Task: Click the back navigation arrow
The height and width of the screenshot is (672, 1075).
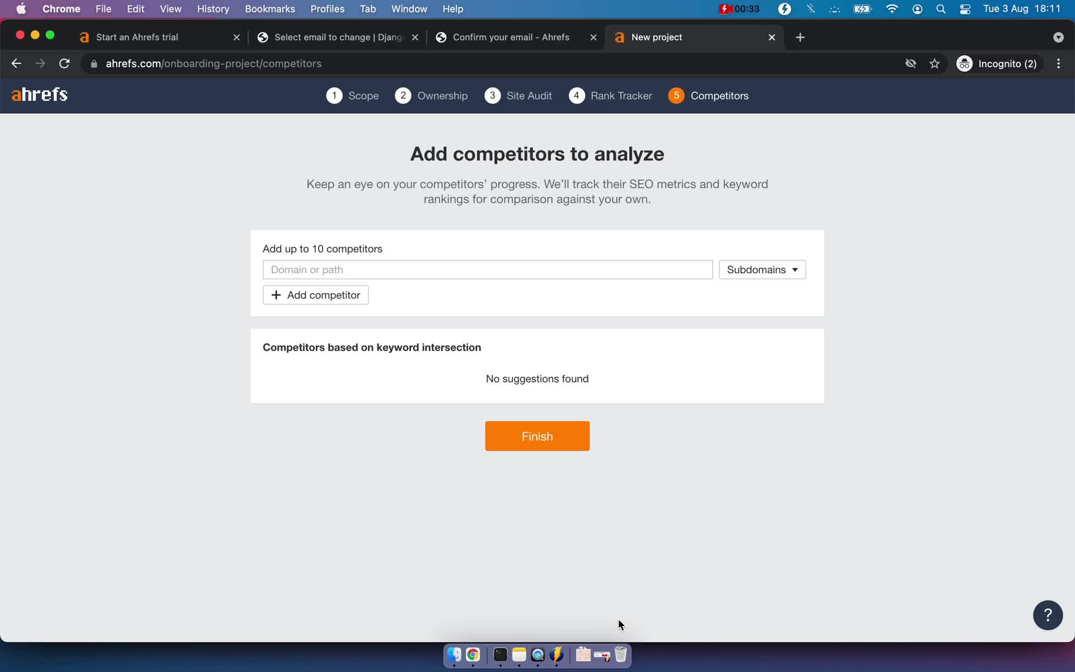Action: (17, 63)
